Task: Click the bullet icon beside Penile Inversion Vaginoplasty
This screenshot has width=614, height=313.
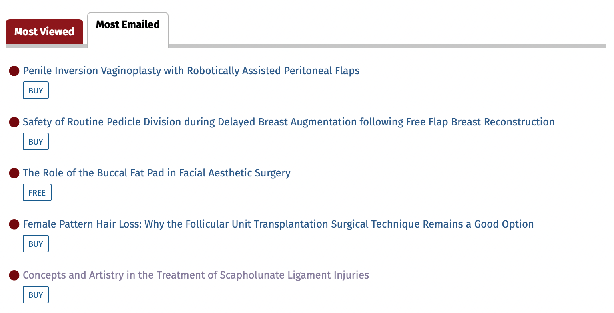Action: [x=14, y=71]
